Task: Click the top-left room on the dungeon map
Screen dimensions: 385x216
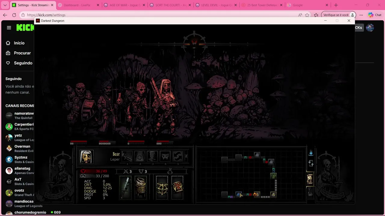Action: [224, 159]
